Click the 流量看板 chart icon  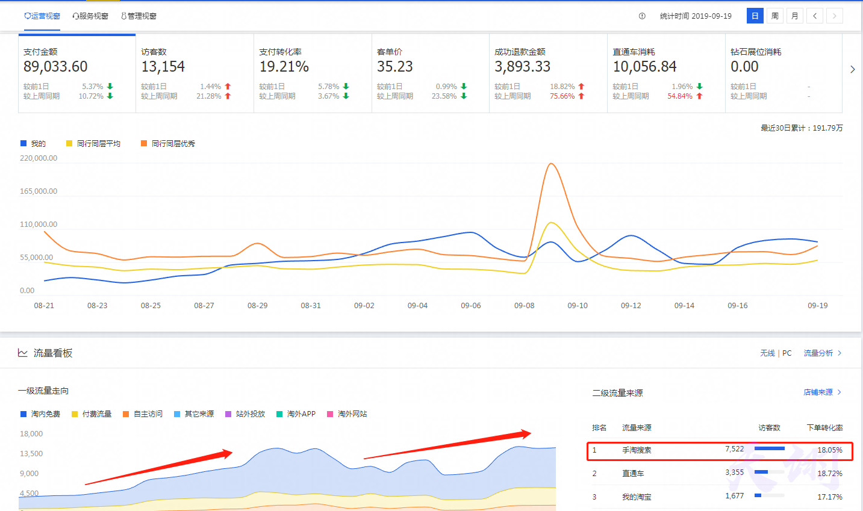tap(22, 353)
